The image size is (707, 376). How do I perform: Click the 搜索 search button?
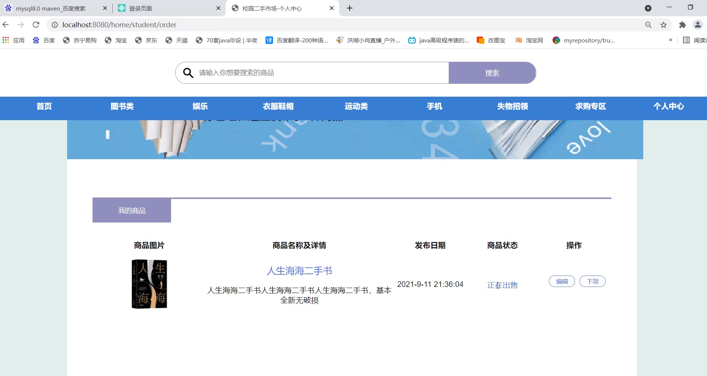tap(492, 73)
